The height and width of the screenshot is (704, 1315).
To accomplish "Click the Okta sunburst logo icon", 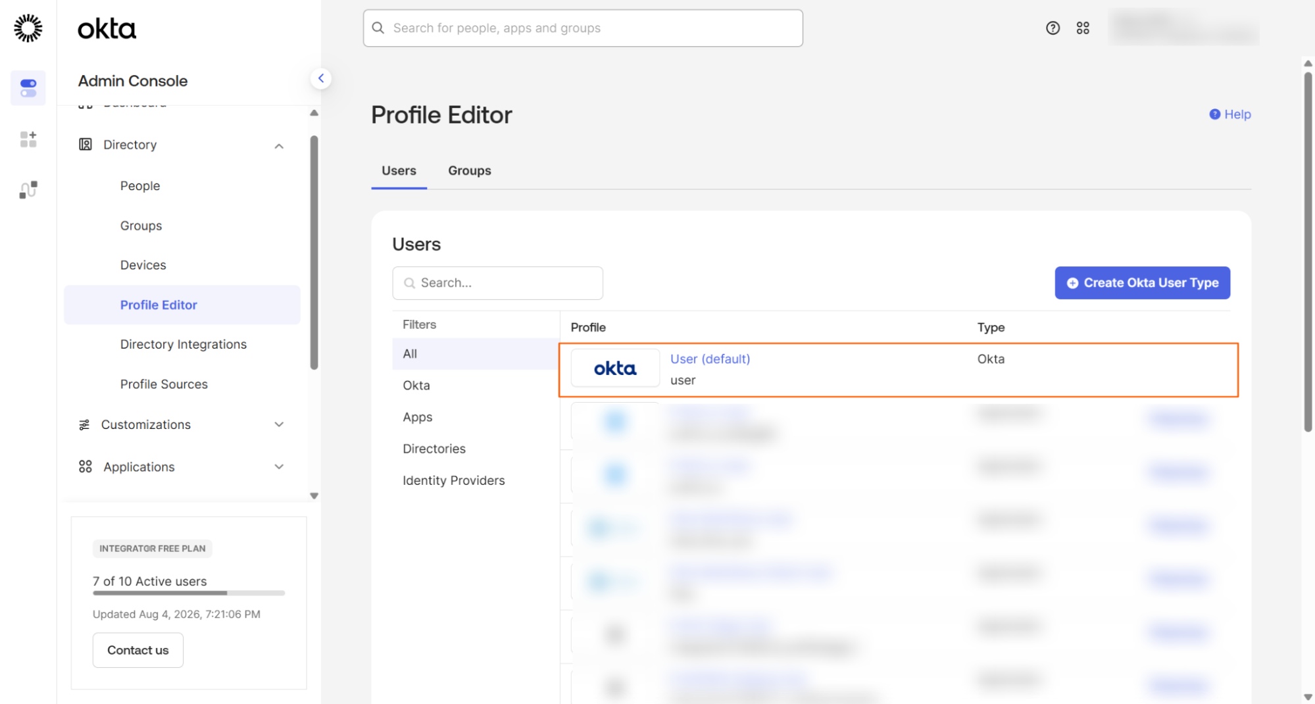I will tap(28, 28).
